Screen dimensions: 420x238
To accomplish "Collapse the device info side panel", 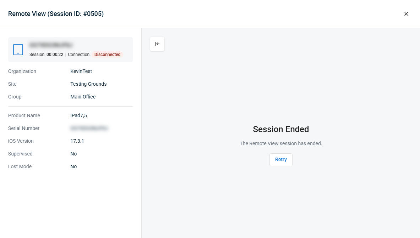I will tap(157, 44).
